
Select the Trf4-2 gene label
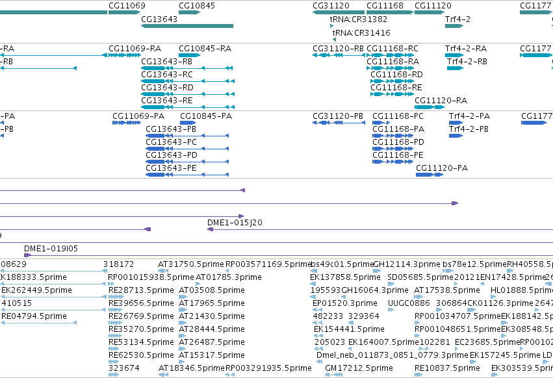[457, 19]
